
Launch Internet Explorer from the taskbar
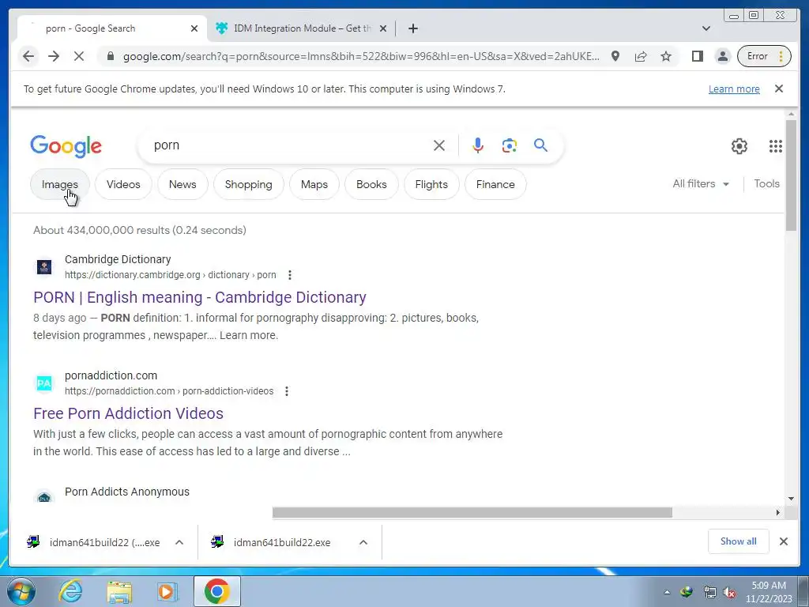[x=70, y=591]
